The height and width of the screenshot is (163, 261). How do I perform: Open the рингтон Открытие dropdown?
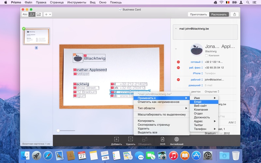click(212, 92)
